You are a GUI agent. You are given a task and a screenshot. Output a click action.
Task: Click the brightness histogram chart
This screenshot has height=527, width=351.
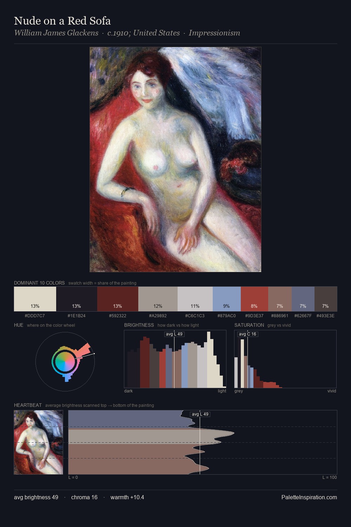point(175,359)
